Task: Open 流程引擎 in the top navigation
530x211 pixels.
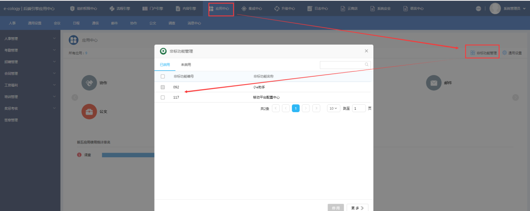Action: 119,8
